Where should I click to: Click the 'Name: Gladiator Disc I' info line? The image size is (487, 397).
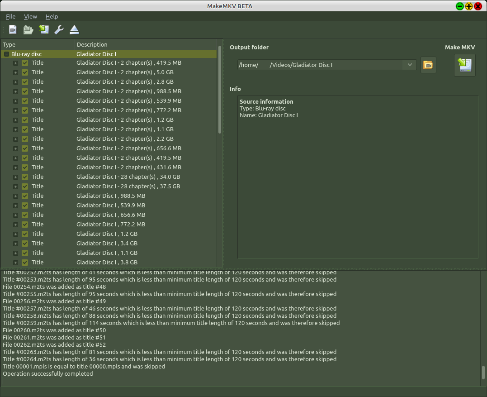[269, 115]
